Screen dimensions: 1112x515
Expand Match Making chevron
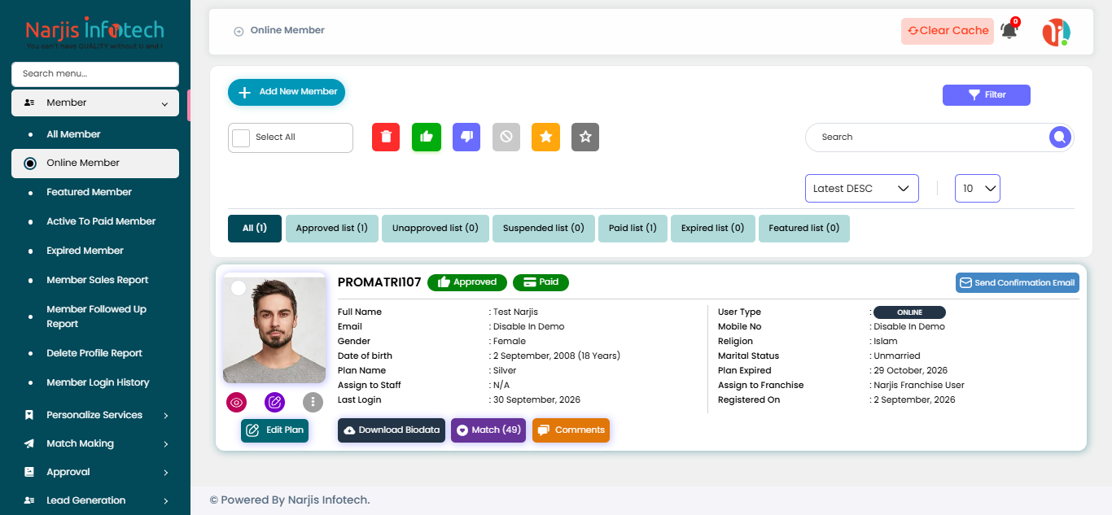click(166, 444)
